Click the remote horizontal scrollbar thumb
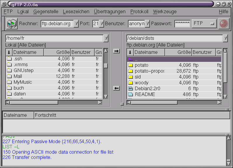This screenshot has height=168, width=233. pyautogui.click(x=154, y=102)
